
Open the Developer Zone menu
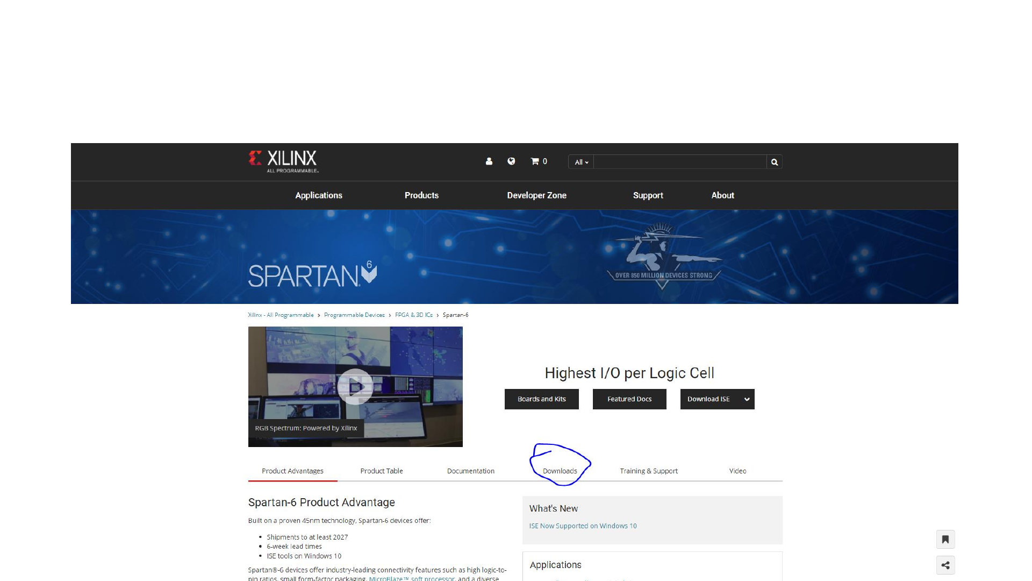[536, 195]
